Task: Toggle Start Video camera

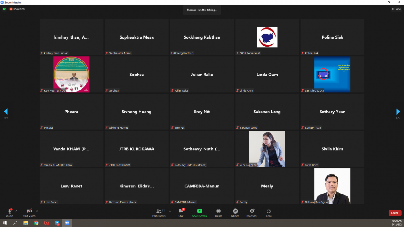Action: [x=29, y=211]
